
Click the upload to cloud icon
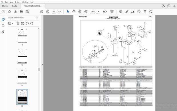click(x=15, y=12)
